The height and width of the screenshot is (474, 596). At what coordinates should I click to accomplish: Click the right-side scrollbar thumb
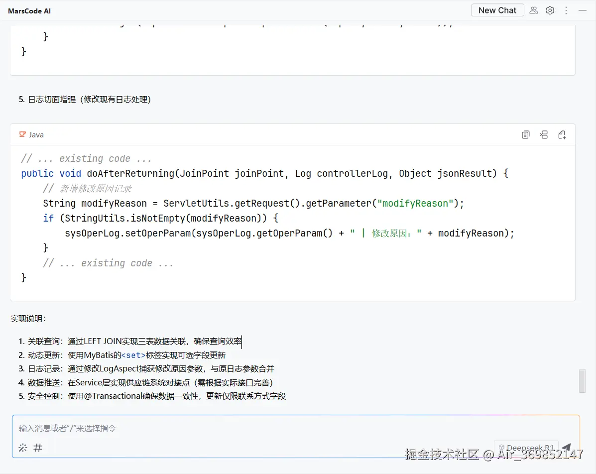tap(582, 380)
